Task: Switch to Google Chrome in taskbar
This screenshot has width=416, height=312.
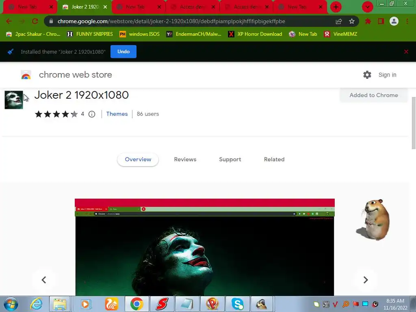Action: (136, 304)
